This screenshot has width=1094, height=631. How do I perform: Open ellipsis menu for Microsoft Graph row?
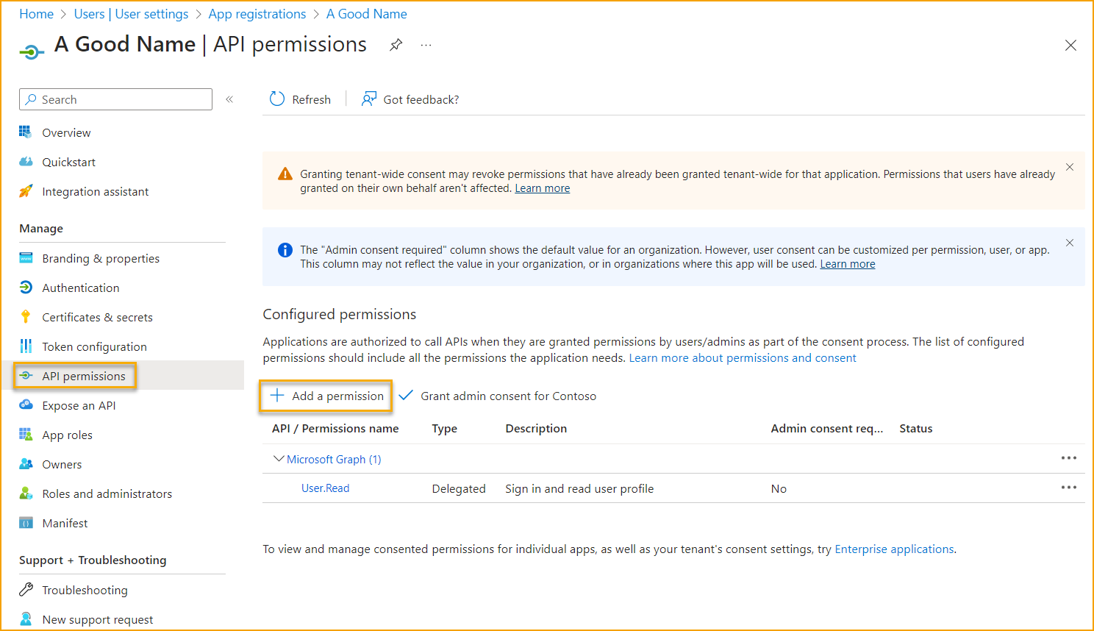[1069, 458]
